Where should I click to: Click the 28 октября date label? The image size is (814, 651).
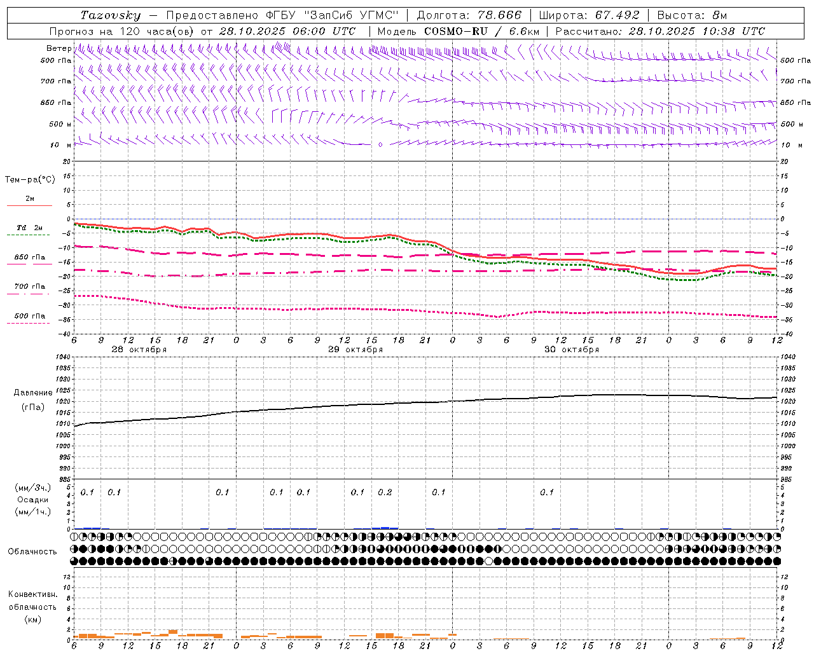(139, 350)
